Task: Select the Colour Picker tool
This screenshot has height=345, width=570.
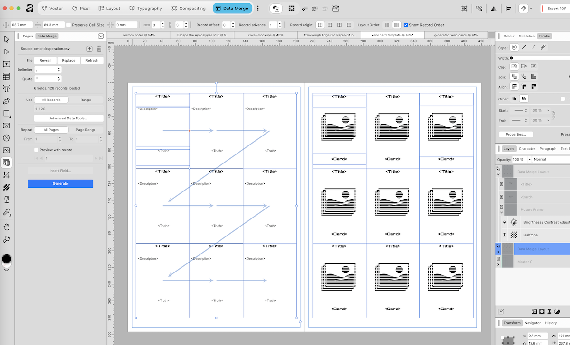Action: pyautogui.click(x=7, y=212)
